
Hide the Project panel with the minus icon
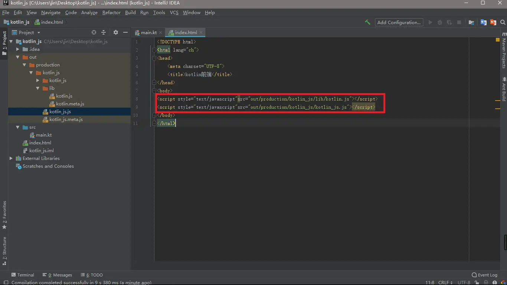tap(125, 32)
